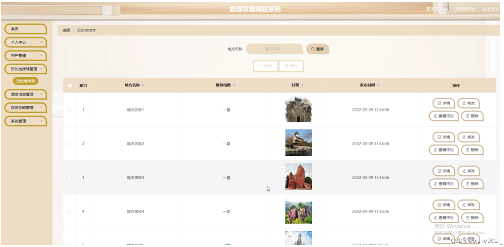Select the 目的地推荐 submenu item

pyautogui.click(x=25, y=81)
